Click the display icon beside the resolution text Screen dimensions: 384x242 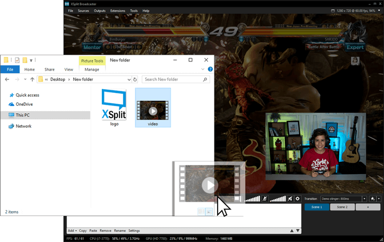click(x=333, y=11)
